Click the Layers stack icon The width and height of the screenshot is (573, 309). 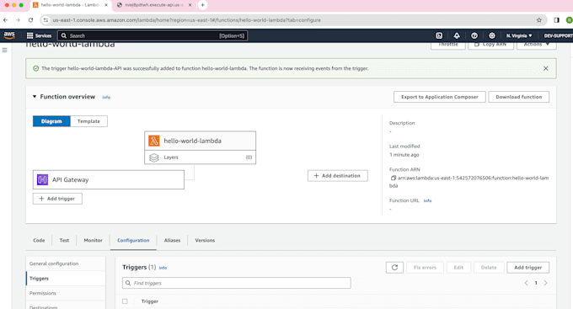(x=154, y=157)
